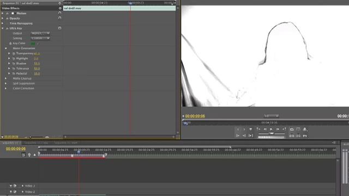The height and width of the screenshot is (196, 349).
Task: Expand the Time Remapping effect
Action: click(x=2, y=23)
